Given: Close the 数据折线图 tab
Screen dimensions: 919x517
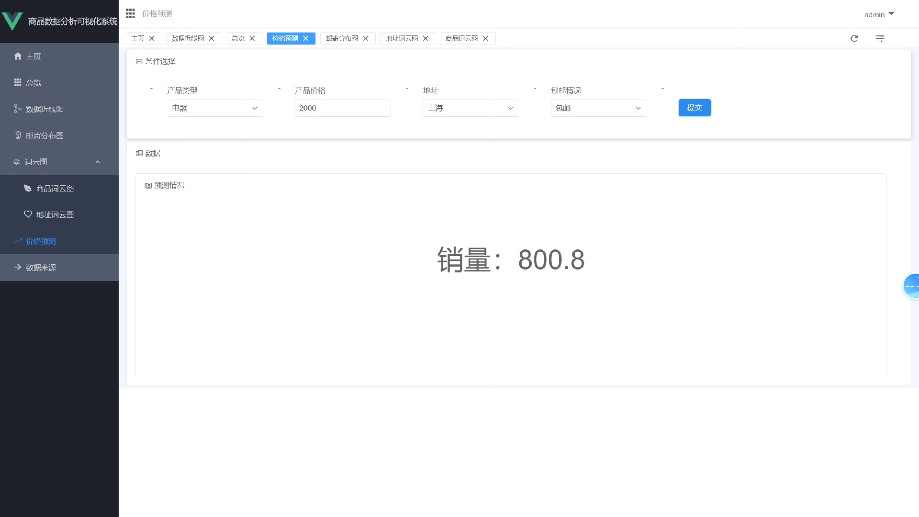Looking at the screenshot, I should click(x=212, y=38).
